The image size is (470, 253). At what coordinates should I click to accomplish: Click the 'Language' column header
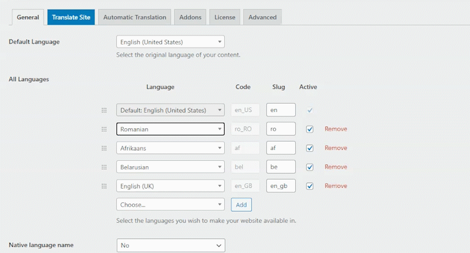pos(160,87)
